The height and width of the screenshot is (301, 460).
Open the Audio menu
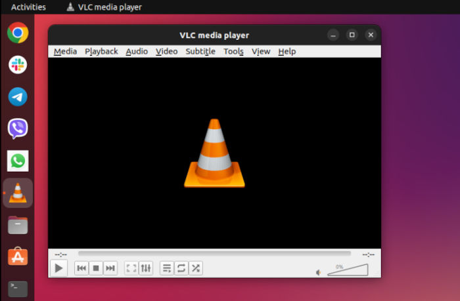(137, 52)
